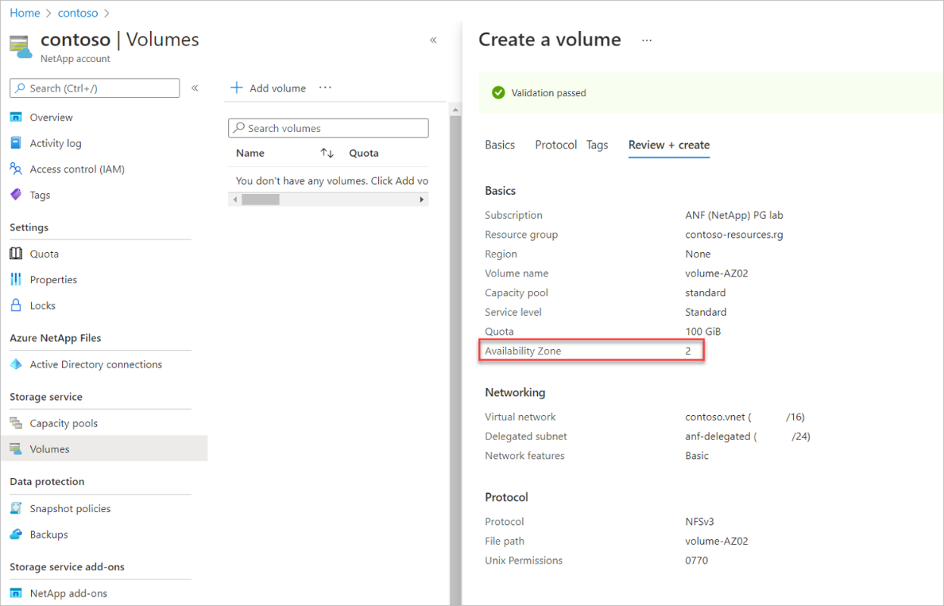Switch to the Basics tab

pos(500,145)
